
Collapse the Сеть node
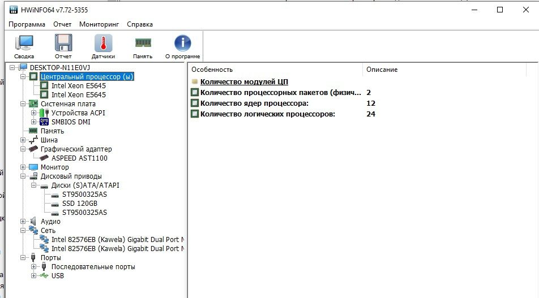pos(23,230)
